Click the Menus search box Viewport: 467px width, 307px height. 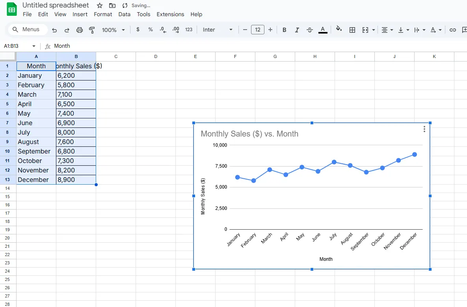(x=28, y=30)
